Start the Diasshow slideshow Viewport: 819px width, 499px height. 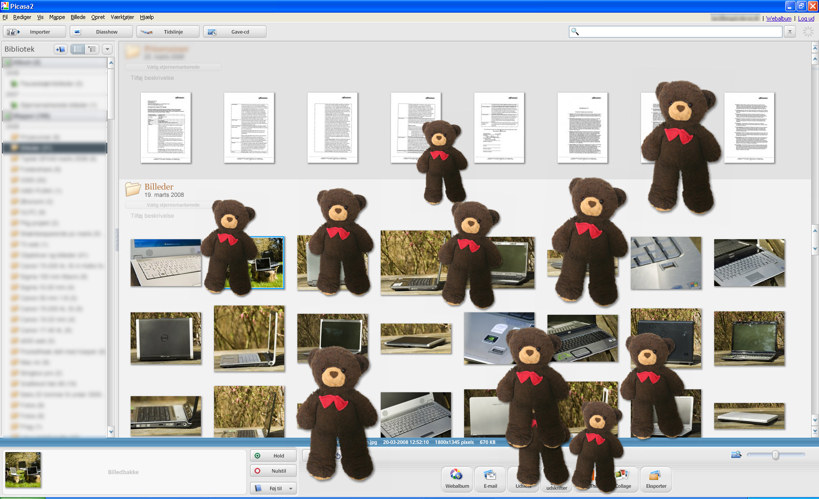101,32
